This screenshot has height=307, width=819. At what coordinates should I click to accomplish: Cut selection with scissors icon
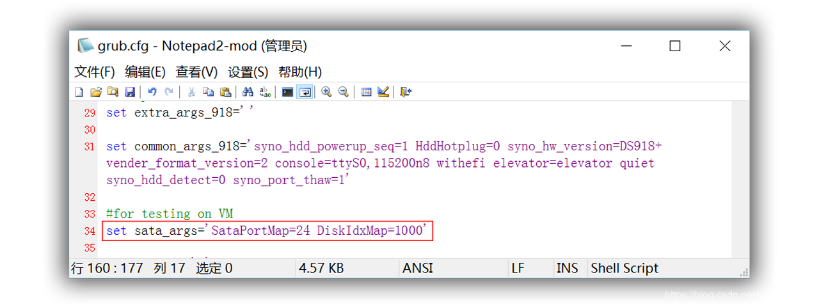[x=191, y=92]
